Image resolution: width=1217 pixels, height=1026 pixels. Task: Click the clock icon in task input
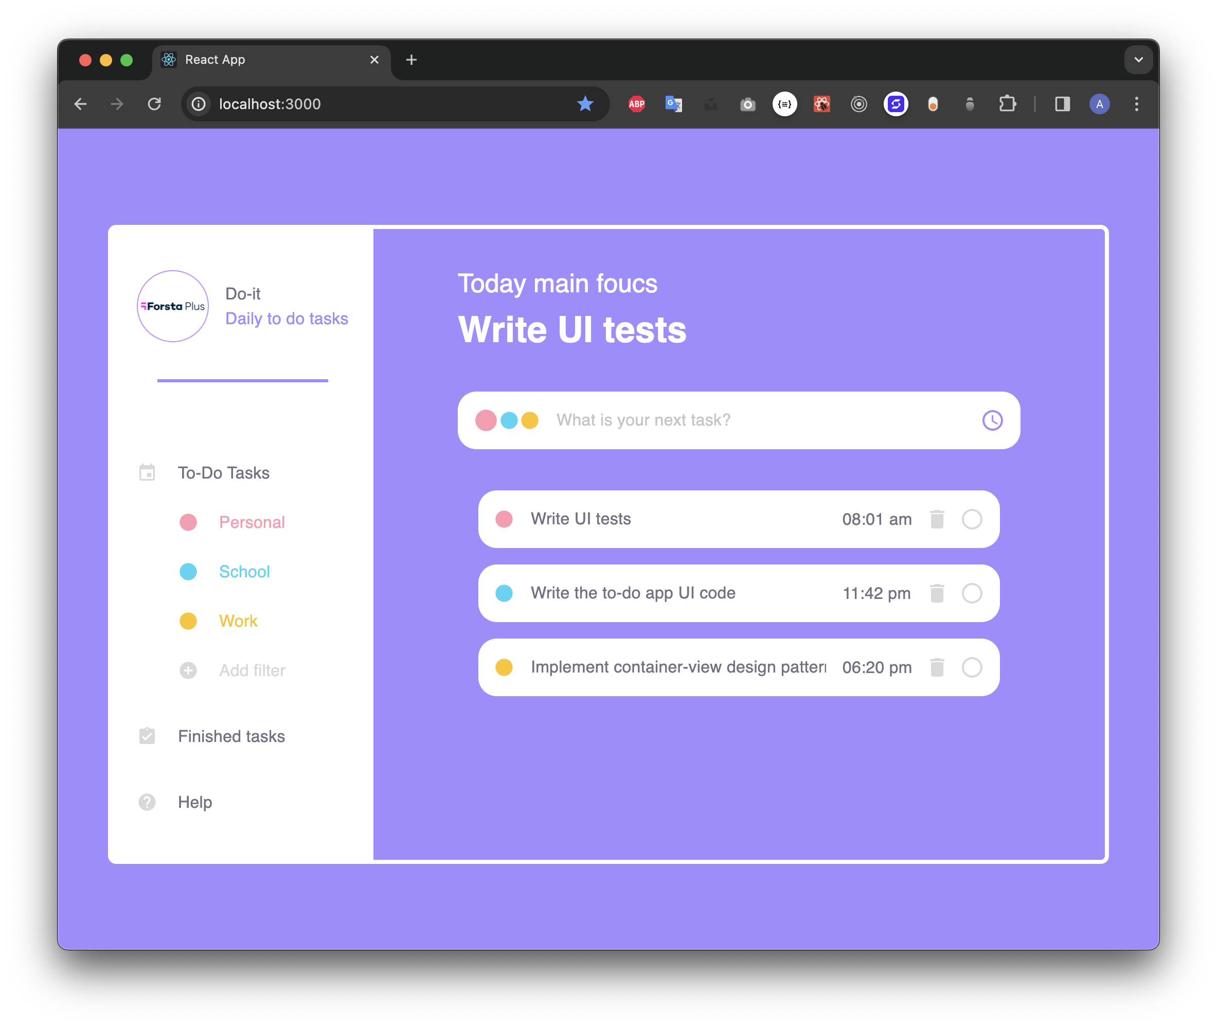click(x=992, y=420)
